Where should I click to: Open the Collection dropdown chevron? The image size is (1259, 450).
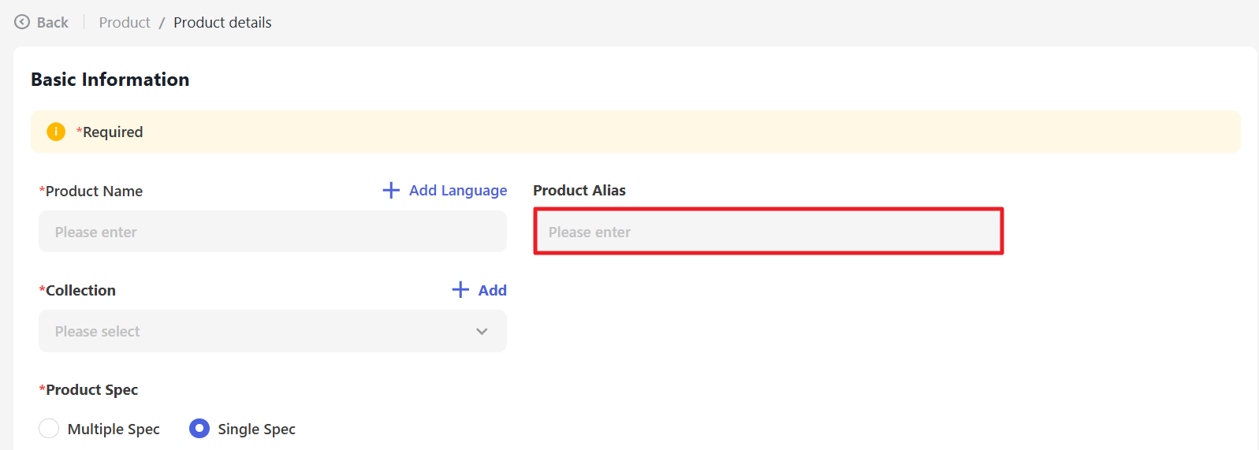[482, 332]
